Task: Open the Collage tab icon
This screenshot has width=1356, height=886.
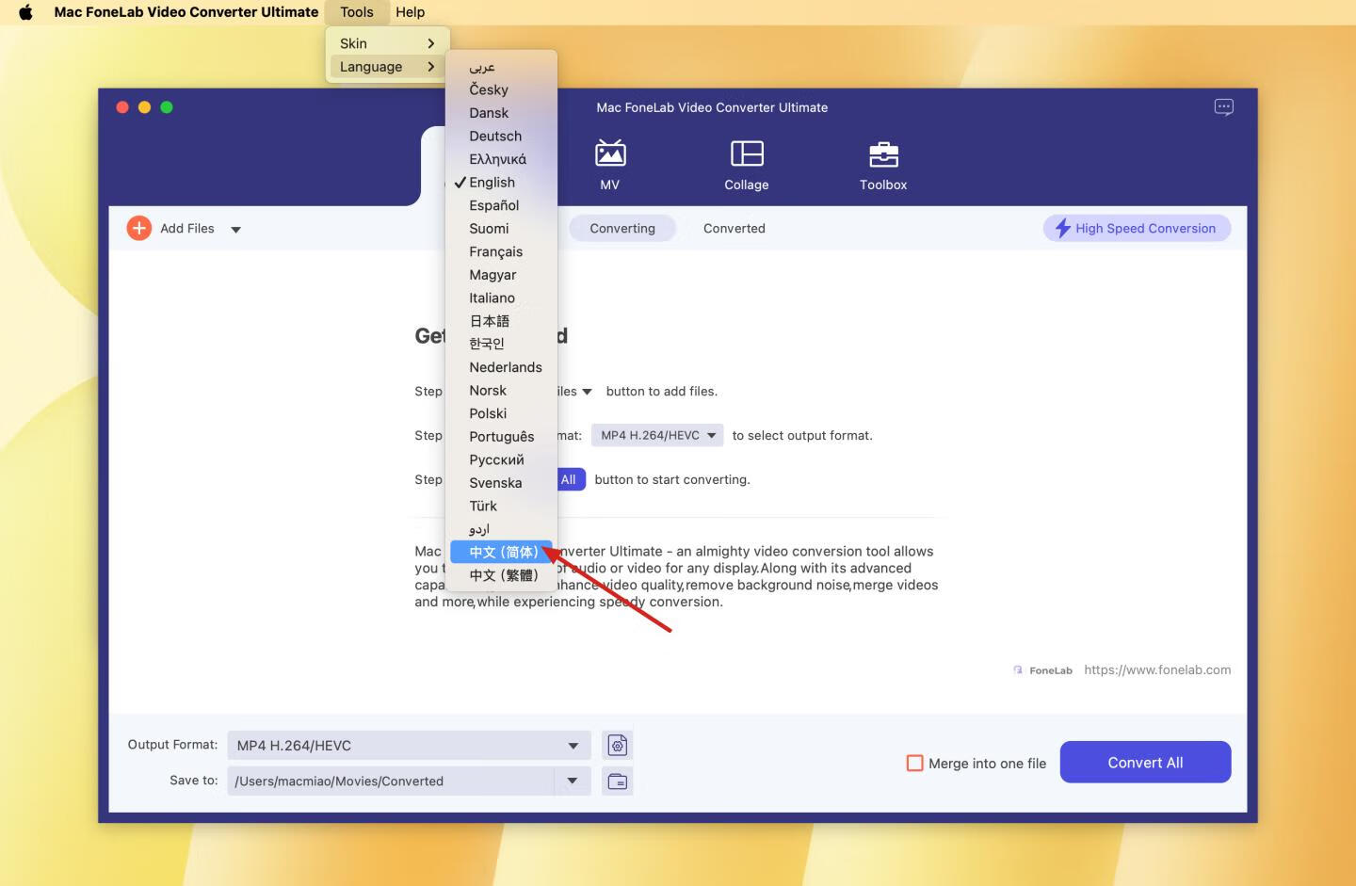Action: coord(747,153)
